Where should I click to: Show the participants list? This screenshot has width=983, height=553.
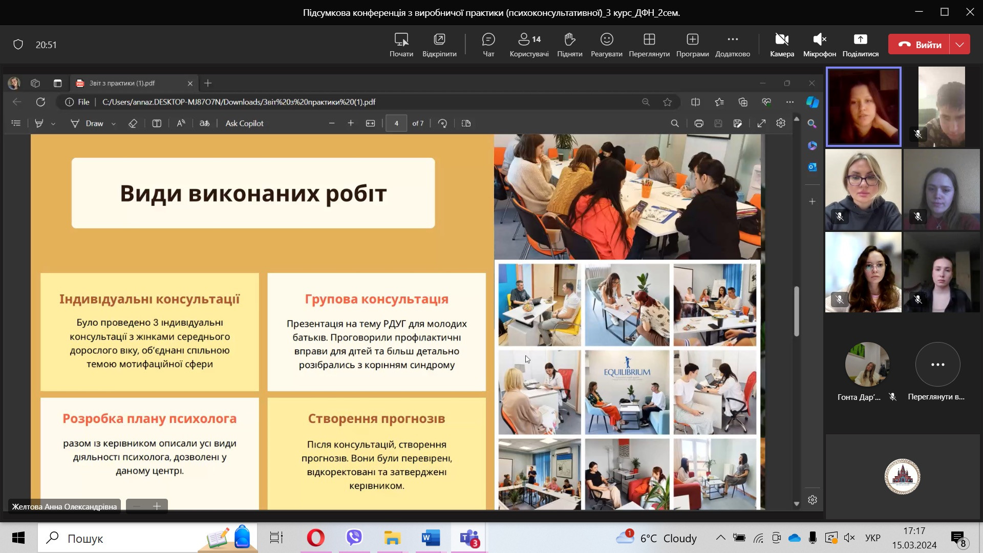[x=529, y=45]
